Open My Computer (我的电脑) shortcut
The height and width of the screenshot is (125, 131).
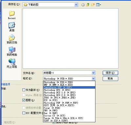12,51
